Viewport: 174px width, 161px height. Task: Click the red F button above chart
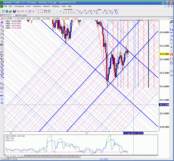(x=8, y=18)
